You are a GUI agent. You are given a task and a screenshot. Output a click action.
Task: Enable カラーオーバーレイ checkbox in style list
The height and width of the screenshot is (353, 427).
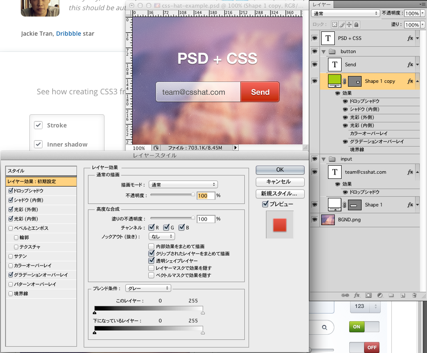click(11, 265)
